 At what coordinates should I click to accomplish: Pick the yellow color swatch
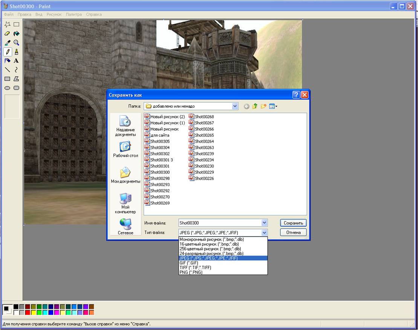pyautogui.click(x=33, y=312)
